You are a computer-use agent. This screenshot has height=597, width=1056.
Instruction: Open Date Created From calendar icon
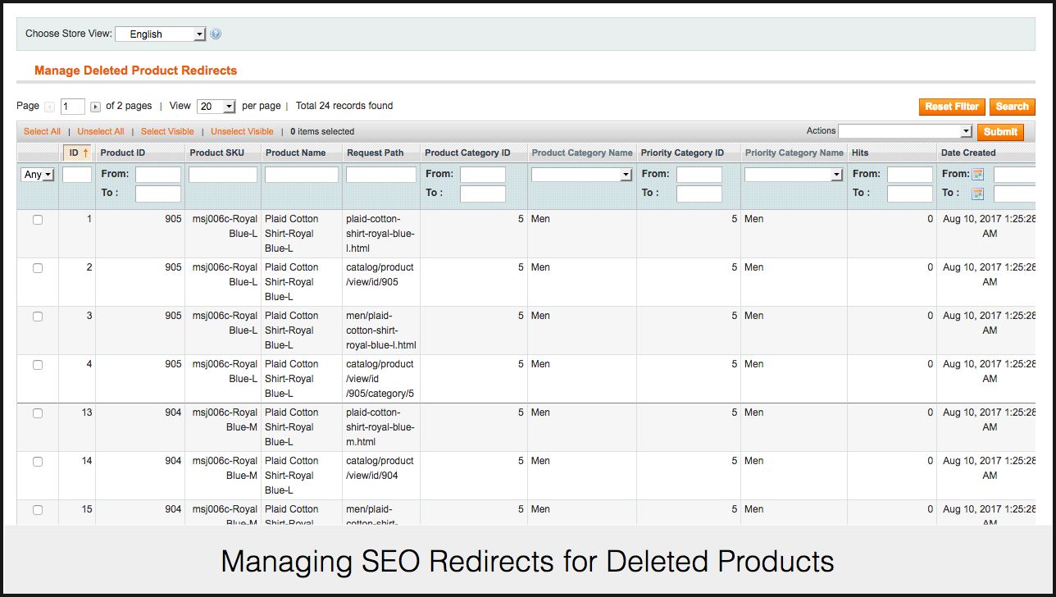(x=977, y=175)
